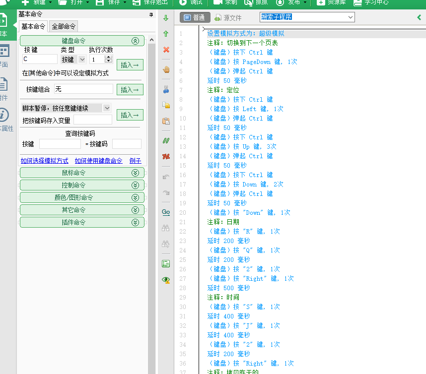Click the Record (录制) toolbar icon

coord(227,4)
